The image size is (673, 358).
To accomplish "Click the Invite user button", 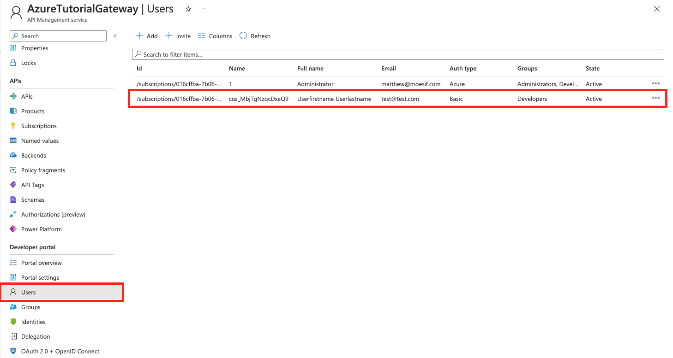I will click(178, 36).
